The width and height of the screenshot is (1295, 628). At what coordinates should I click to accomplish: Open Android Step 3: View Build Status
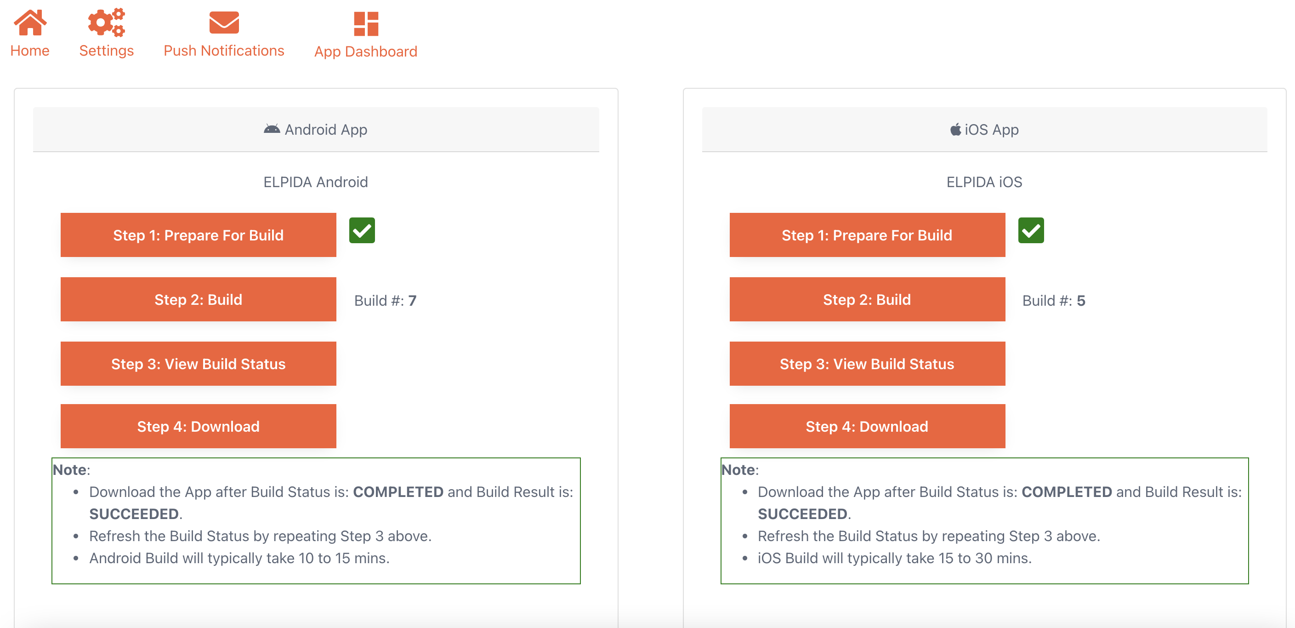[x=198, y=364]
